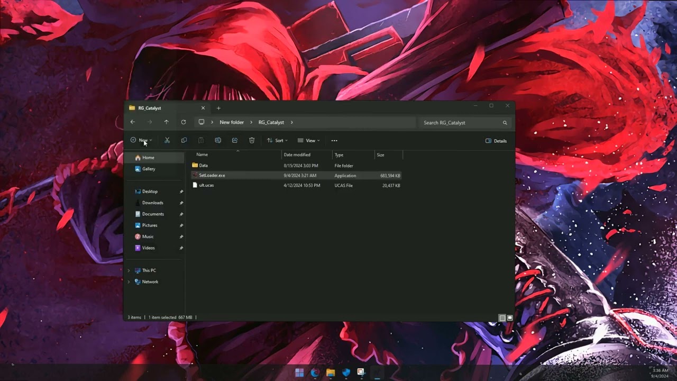Click the Rename icon in toolbar
Screen dimensions: 677x381
tap(218, 140)
